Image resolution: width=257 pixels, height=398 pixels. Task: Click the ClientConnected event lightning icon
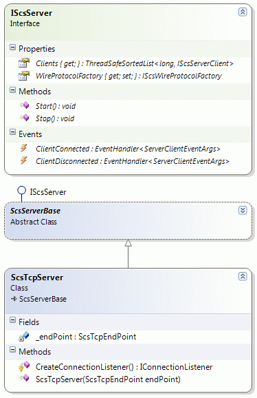pos(23,148)
